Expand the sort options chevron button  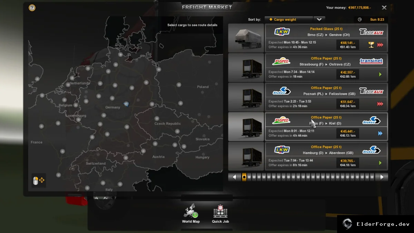click(x=319, y=20)
